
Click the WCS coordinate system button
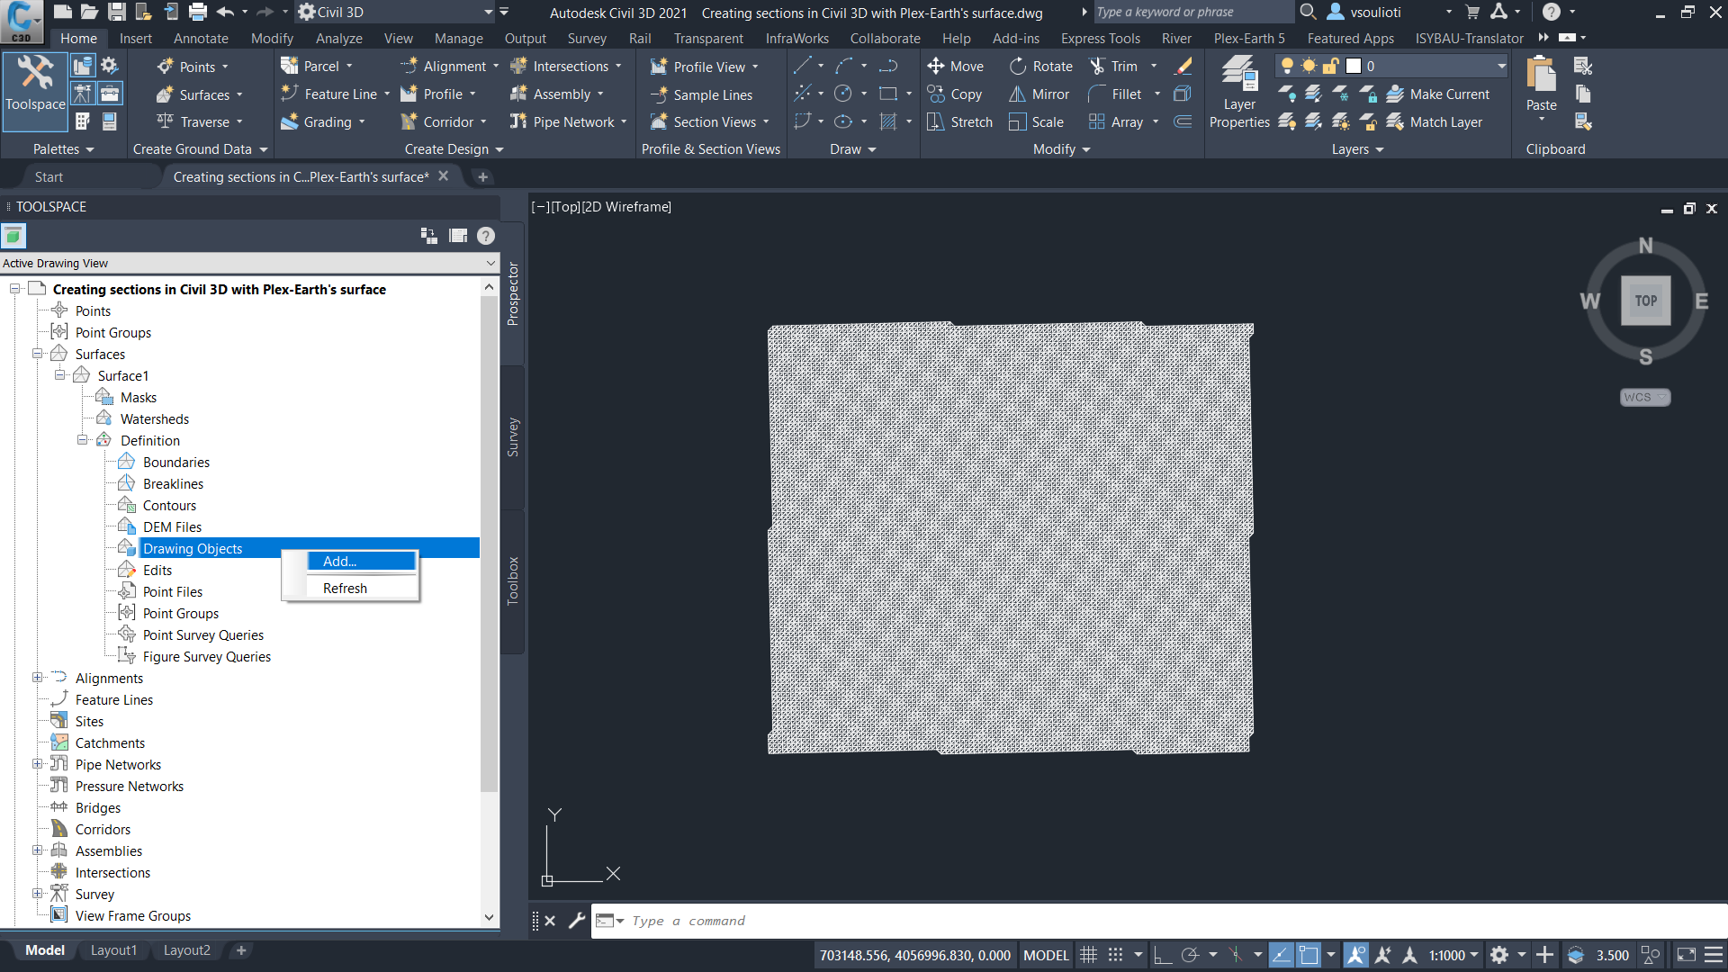(1644, 397)
